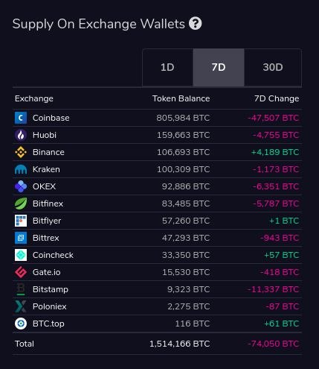The height and width of the screenshot is (369, 319).
Task: Click the Bittrex exchange name
Action: [x=46, y=238]
